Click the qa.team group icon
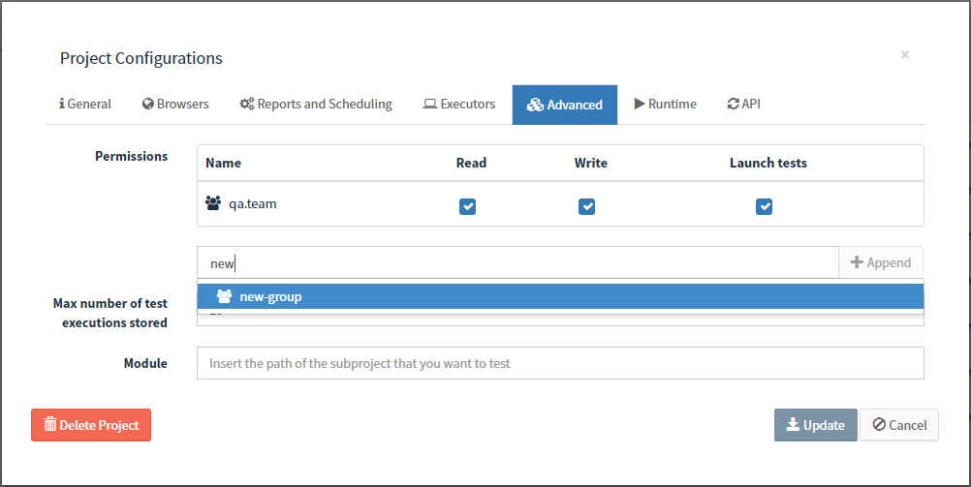971x487 pixels. tap(213, 203)
